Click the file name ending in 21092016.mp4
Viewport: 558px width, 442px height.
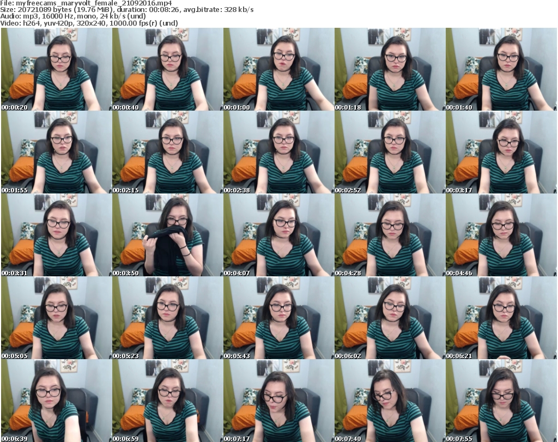click(94, 3)
